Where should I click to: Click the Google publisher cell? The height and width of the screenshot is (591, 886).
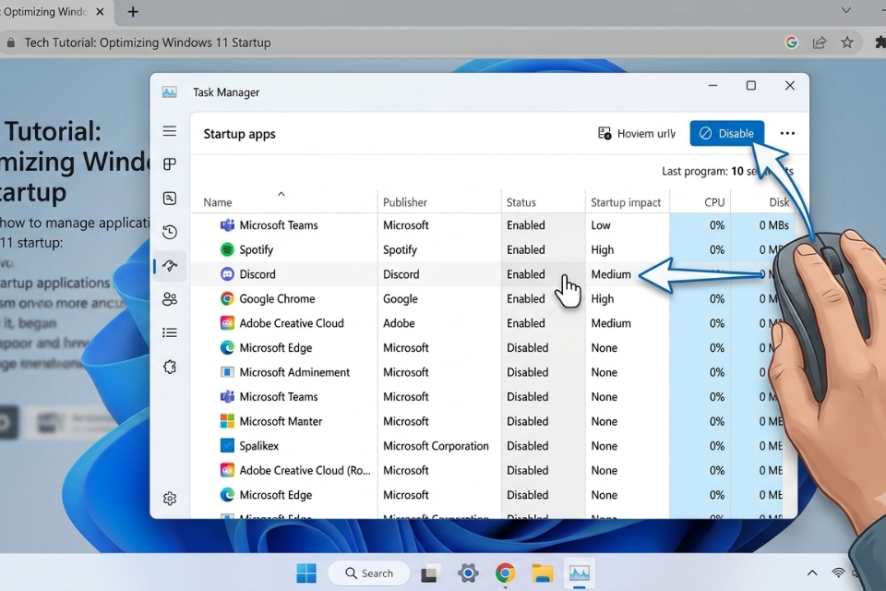click(400, 298)
